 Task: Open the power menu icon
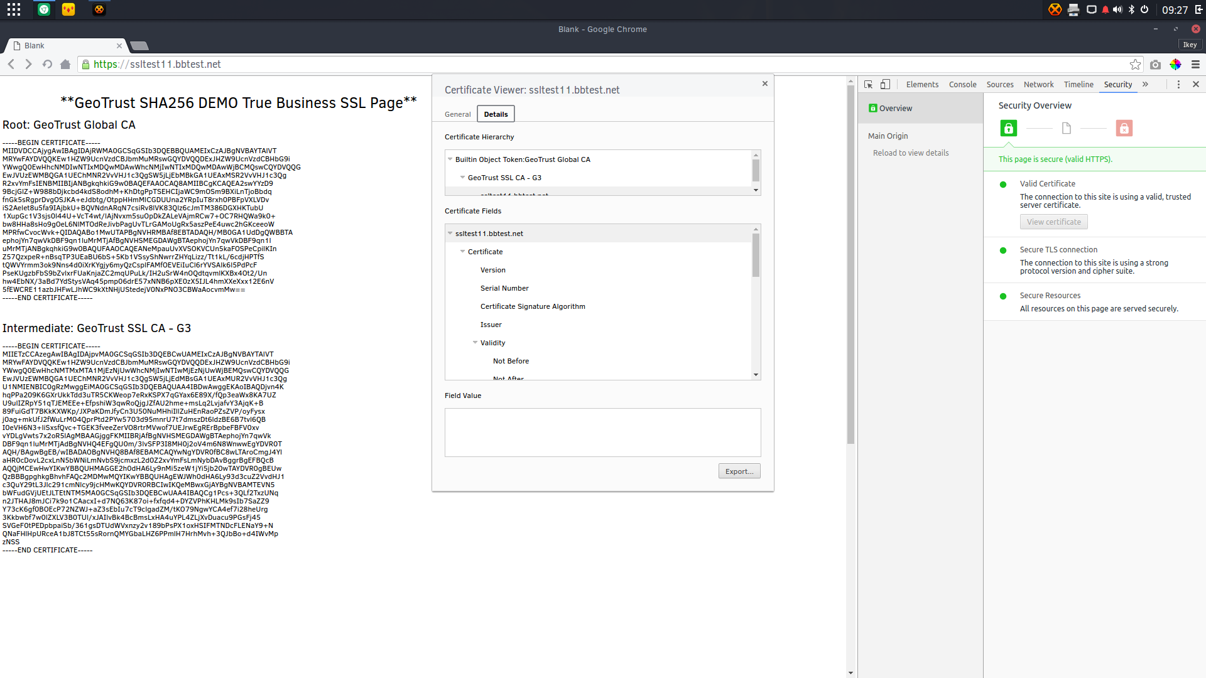1144,9
